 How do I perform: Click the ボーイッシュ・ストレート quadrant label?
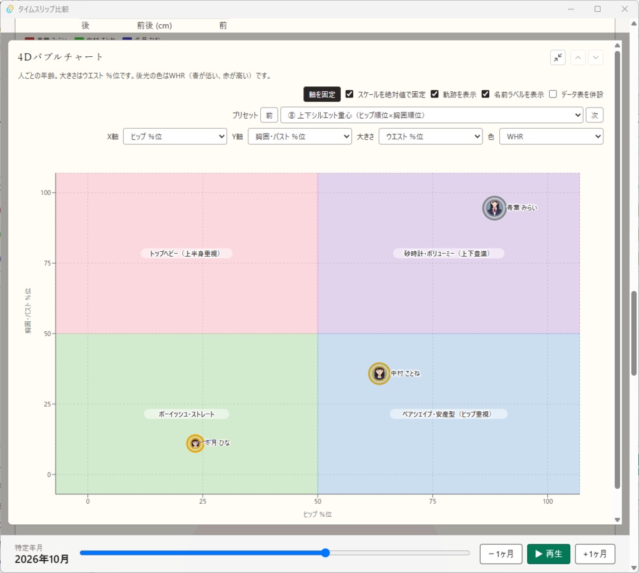click(x=186, y=414)
